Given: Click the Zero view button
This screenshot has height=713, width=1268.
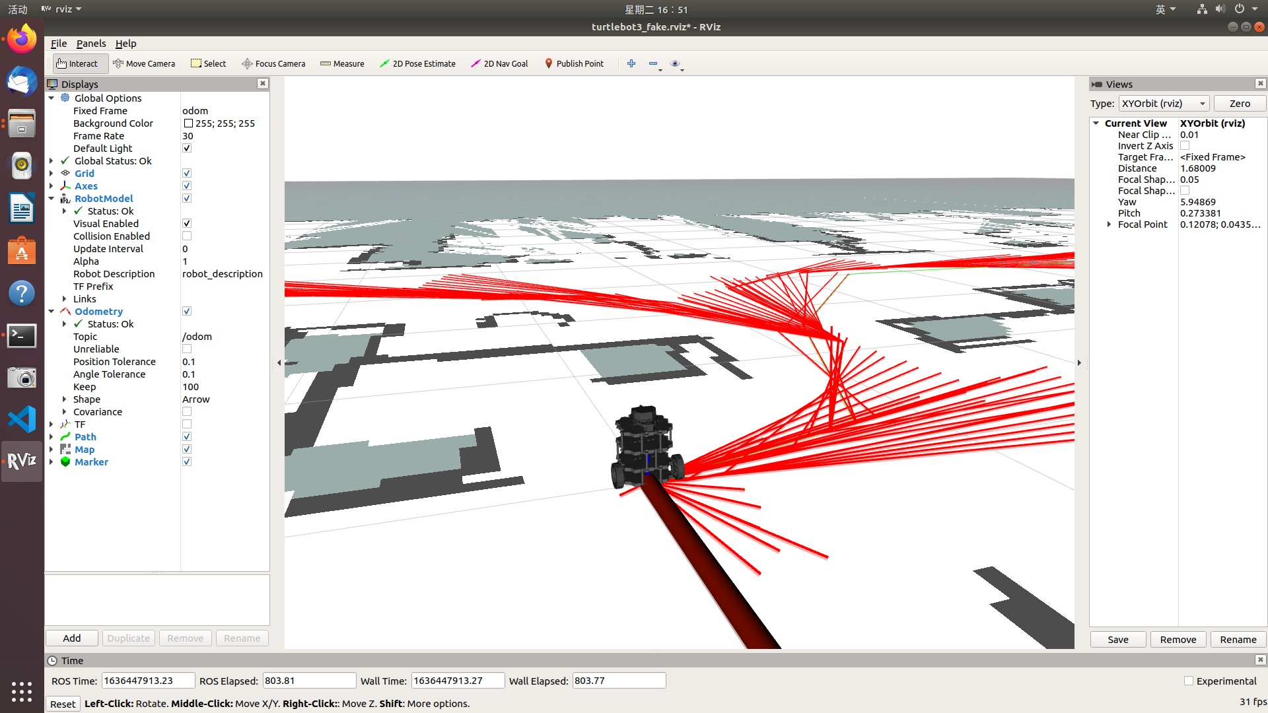Looking at the screenshot, I should tap(1240, 103).
